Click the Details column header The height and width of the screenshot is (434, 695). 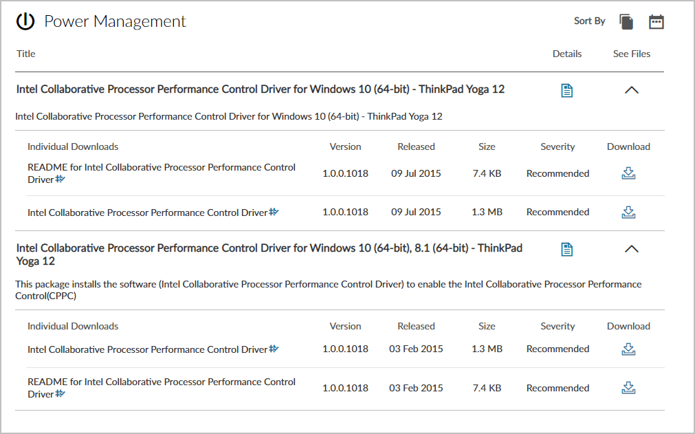tap(567, 54)
